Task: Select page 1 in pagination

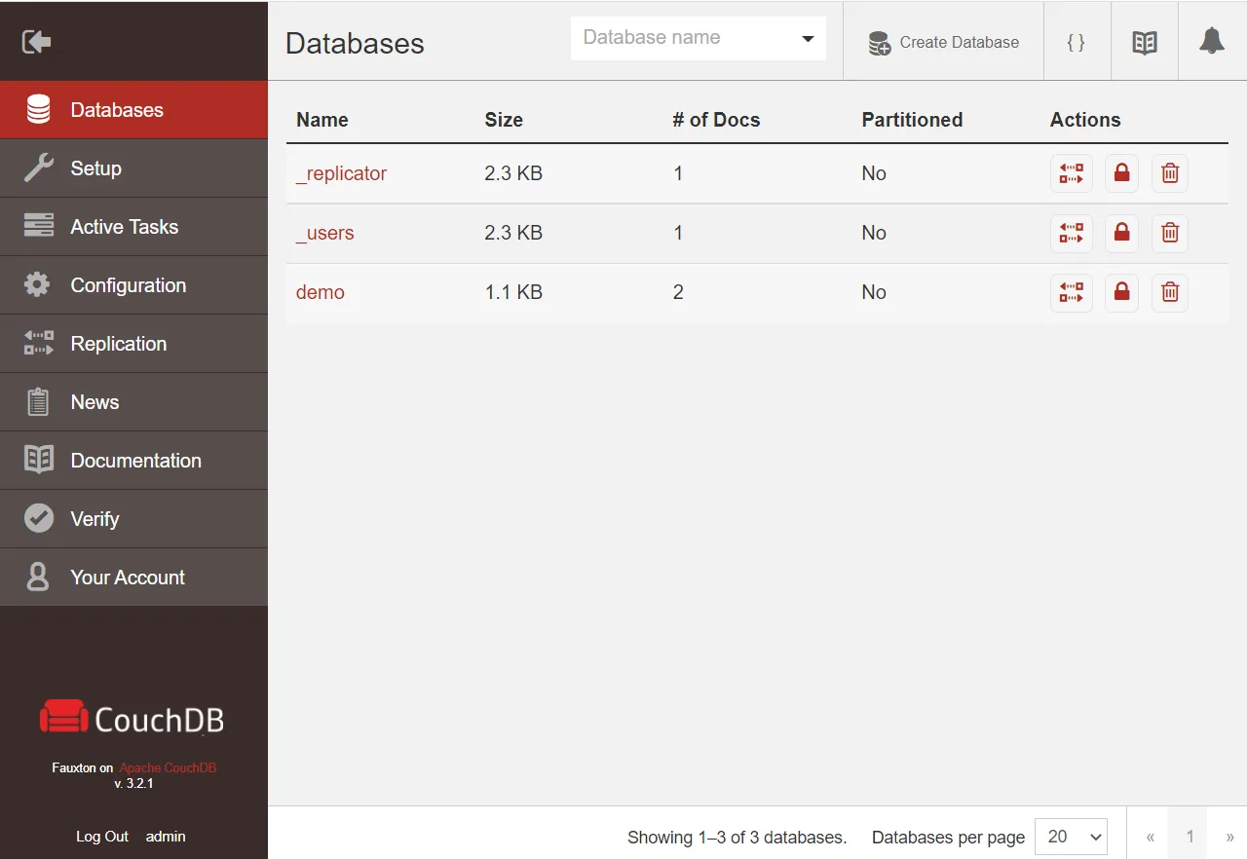Action: (1190, 837)
